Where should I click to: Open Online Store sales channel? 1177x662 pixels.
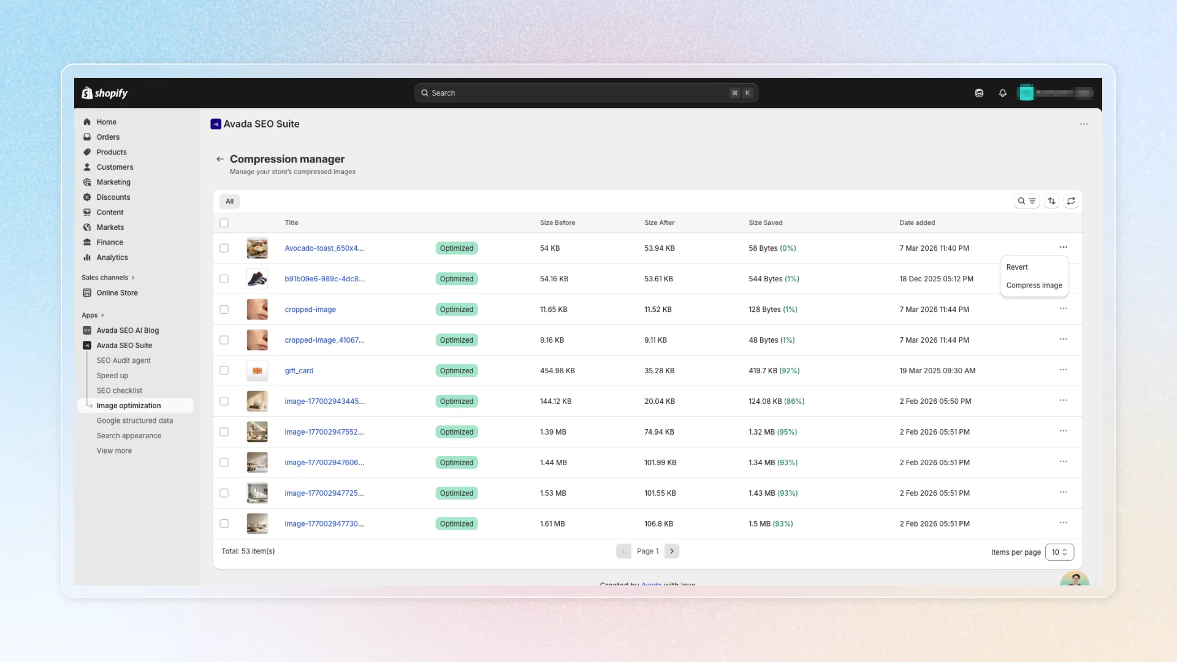pyautogui.click(x=116, y=293)
